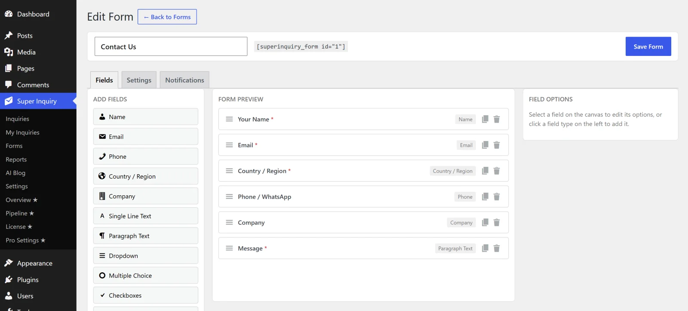Screen dimensions: 688x311
Task: Add a Phone field to form
Action: click(146, 156)
